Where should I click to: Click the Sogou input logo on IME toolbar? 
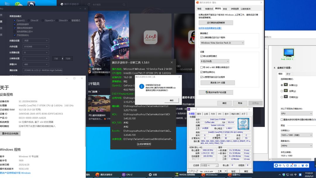(x=276, y=165)
